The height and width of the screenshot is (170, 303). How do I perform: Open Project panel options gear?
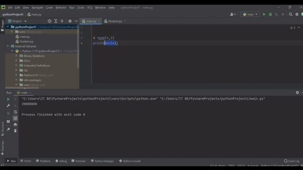[x=70, y=21]
